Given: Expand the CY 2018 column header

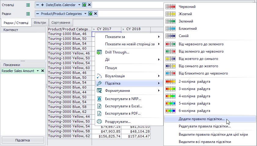Looking at the screenshot, I should click(123, 29).
